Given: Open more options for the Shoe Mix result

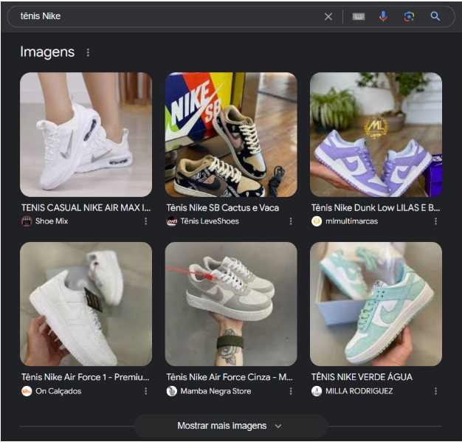Looking at the screenshot, I should pos(145,221).
